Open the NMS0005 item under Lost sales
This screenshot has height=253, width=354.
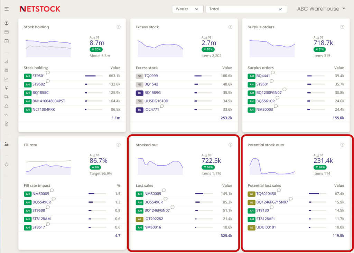click(x=153, y=194)
